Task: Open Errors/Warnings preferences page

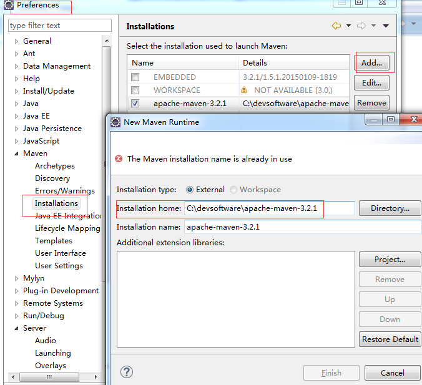Action: [65, 191]
